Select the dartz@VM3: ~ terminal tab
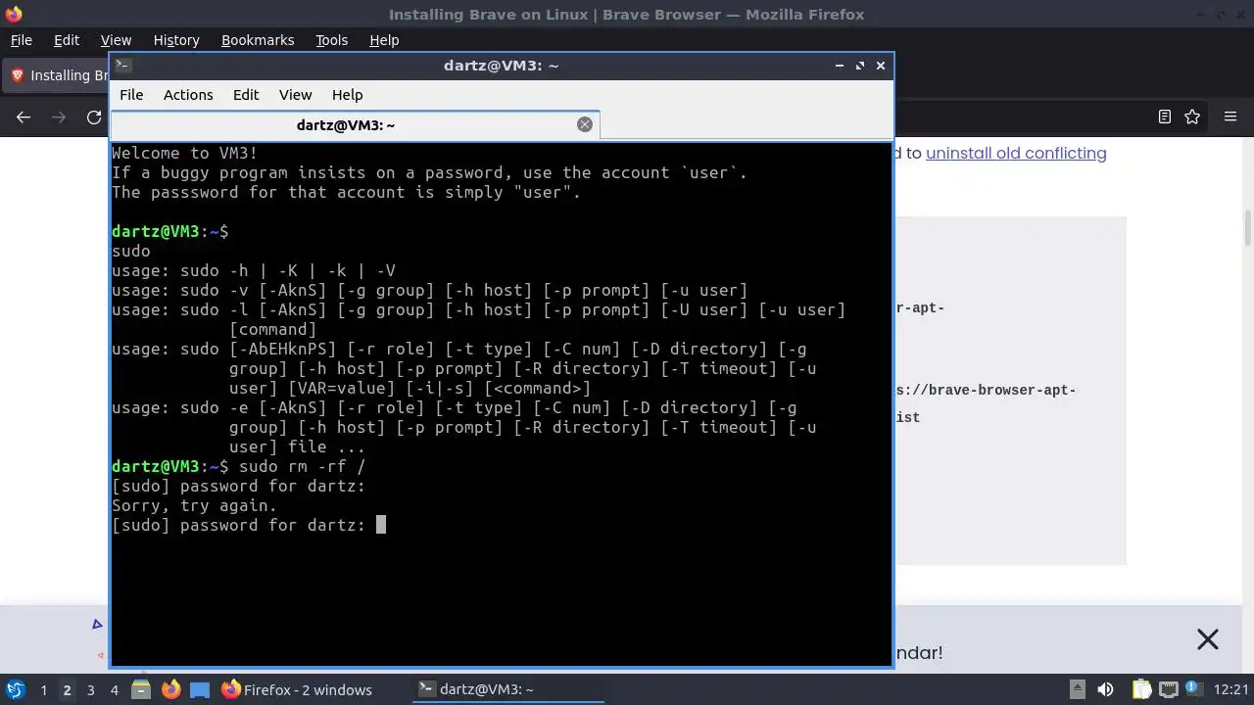The width and height of the screenshot is (1254, 705). click(355, 125)
